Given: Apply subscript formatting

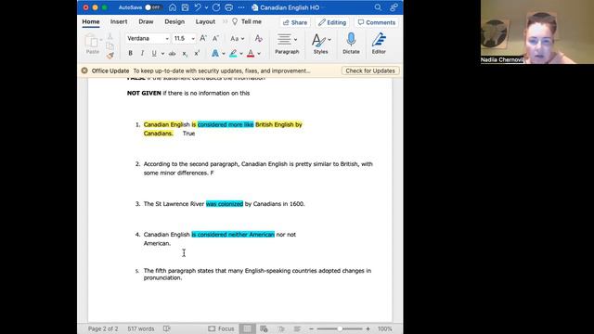Looking at the screenshot, I should 185,54.
